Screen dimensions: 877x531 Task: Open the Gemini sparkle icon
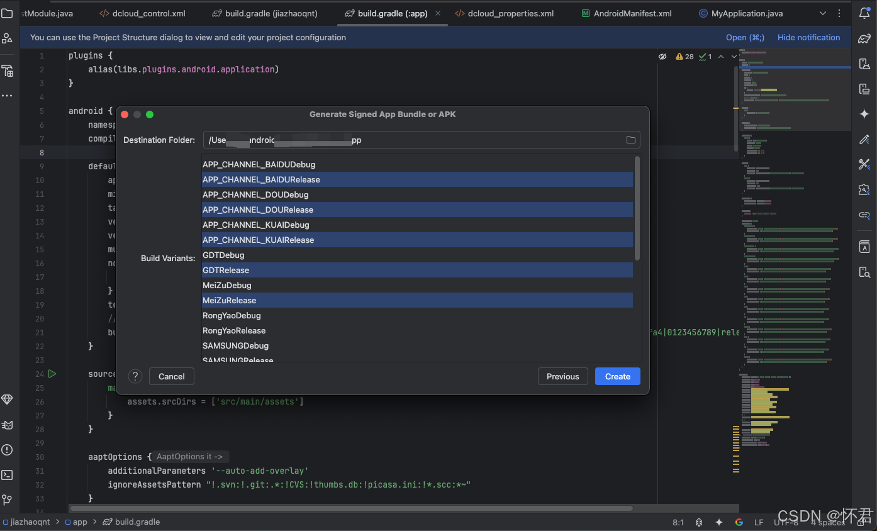(x=864, y=114)
